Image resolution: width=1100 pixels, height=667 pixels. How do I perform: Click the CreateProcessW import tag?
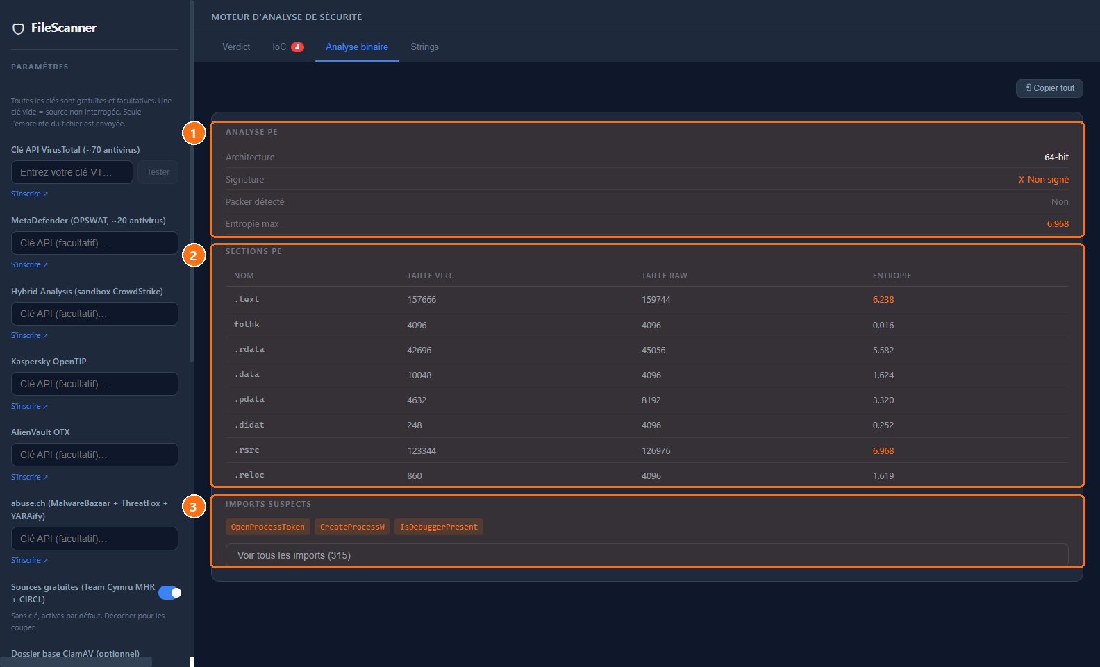tap(352, 527)
